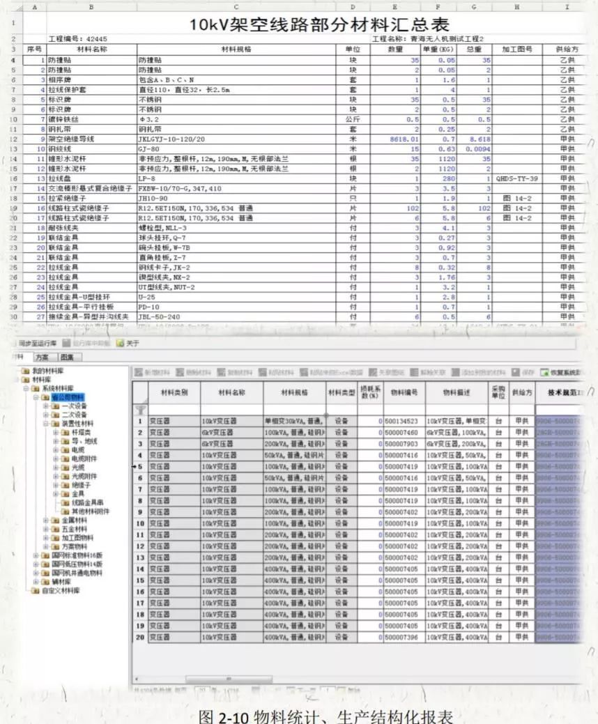Select the 辅材库 folder
The height and width of the screenshot is (724, 598).
click(x=56, y=582)
